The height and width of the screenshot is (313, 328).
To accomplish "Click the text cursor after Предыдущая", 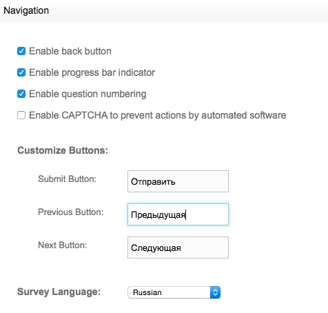I will (x=186, y=215).
